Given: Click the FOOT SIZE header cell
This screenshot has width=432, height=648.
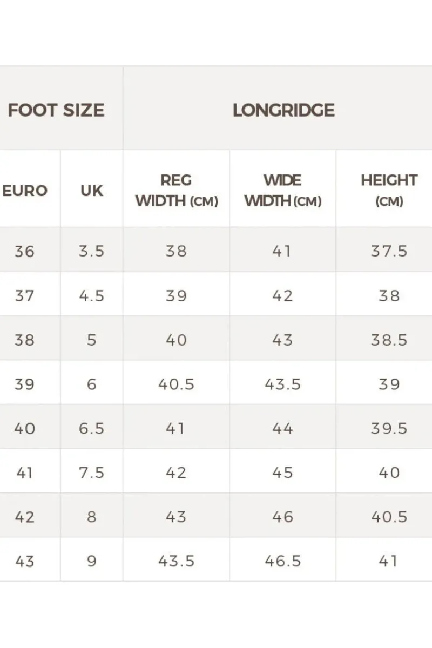Looking at the screenshot, I should click(56, 110).
